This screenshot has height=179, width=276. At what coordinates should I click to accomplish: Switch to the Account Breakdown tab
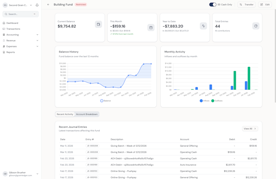click(x=87, y=114)
